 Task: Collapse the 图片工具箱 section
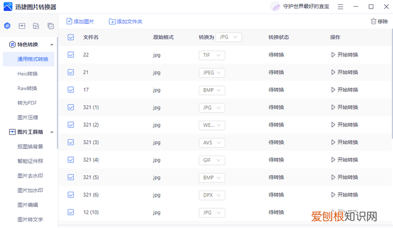point(52,132)
